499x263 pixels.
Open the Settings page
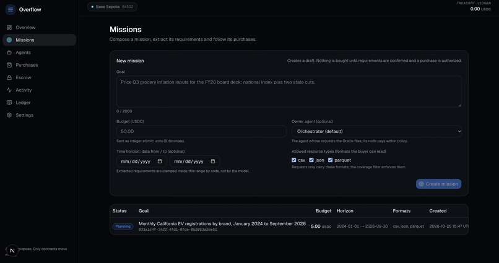[x=40, y=115]
